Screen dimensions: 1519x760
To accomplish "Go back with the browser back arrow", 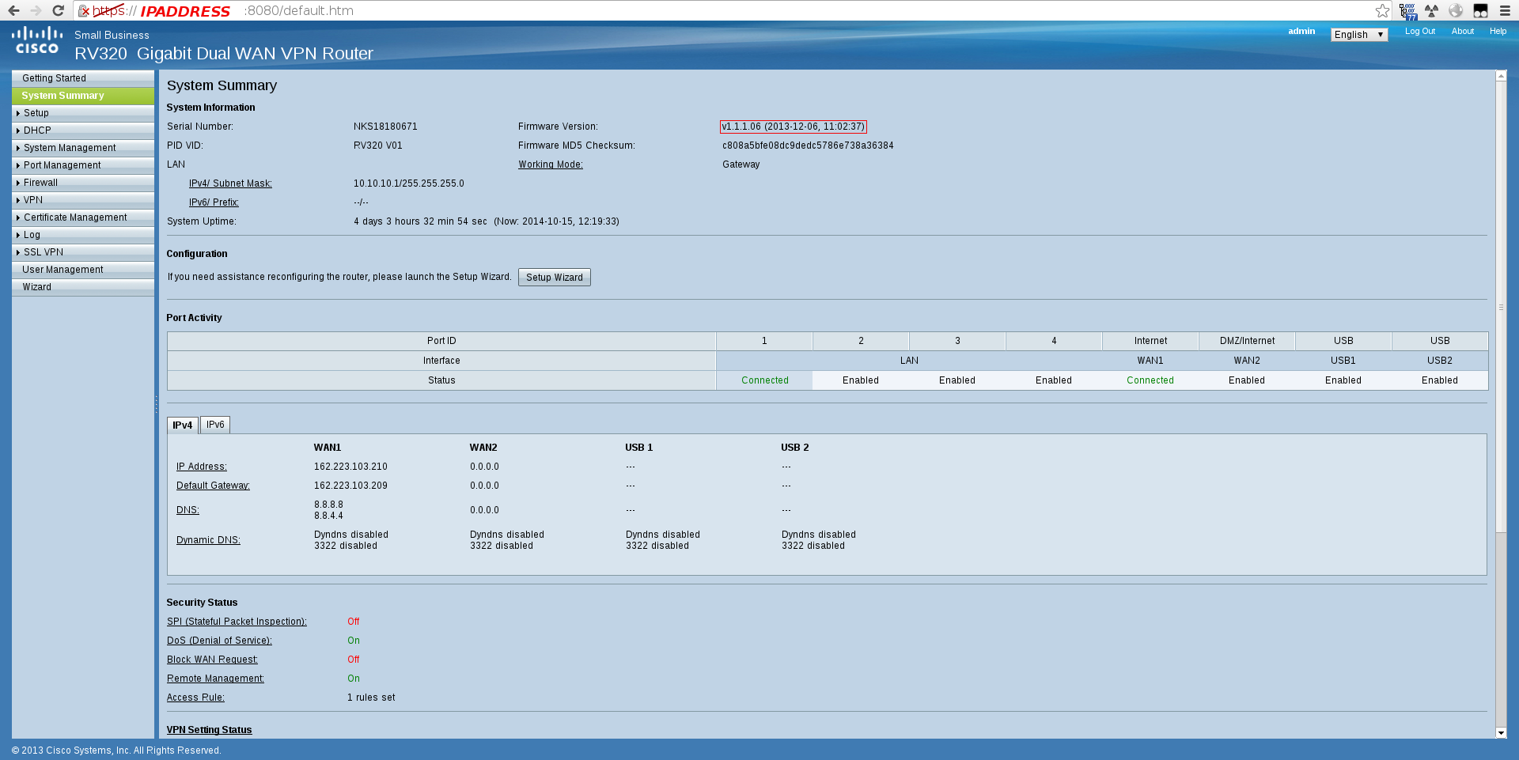I will click(13, 10).
